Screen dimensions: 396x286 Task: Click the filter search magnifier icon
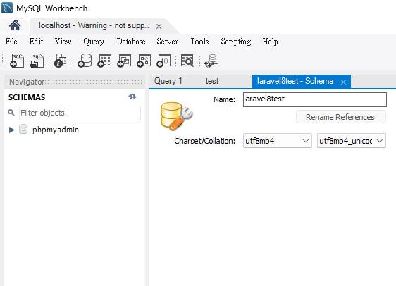[11, 113]
